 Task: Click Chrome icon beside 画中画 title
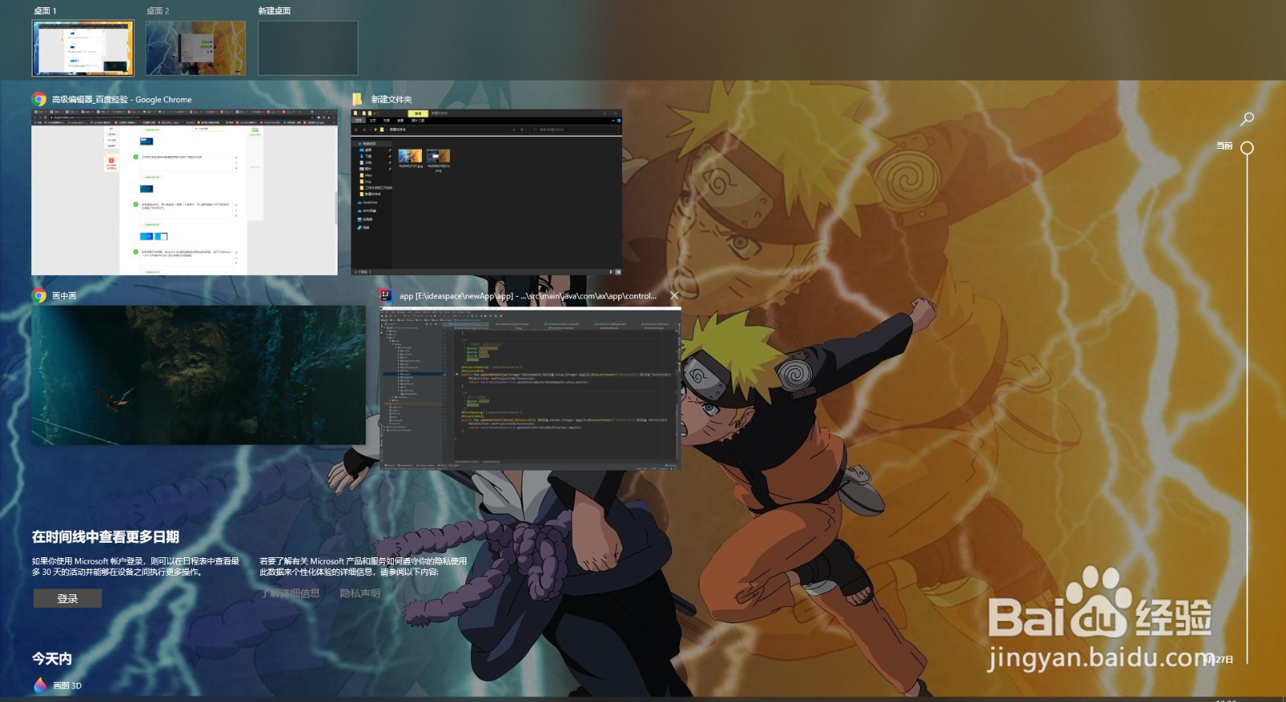39,295
